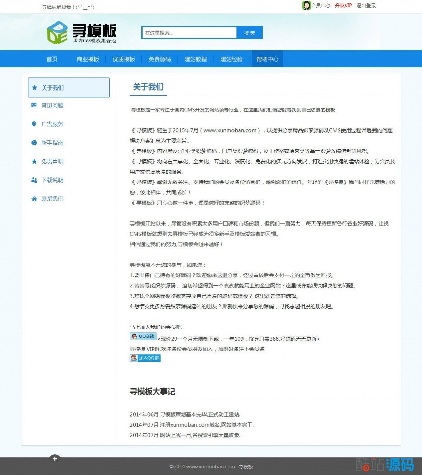Click the people icon beside 下载说明
This screenshot has height=475, width=422.
tap(34, 180)
